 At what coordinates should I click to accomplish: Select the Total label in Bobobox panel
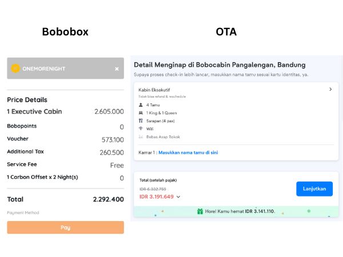15,199
